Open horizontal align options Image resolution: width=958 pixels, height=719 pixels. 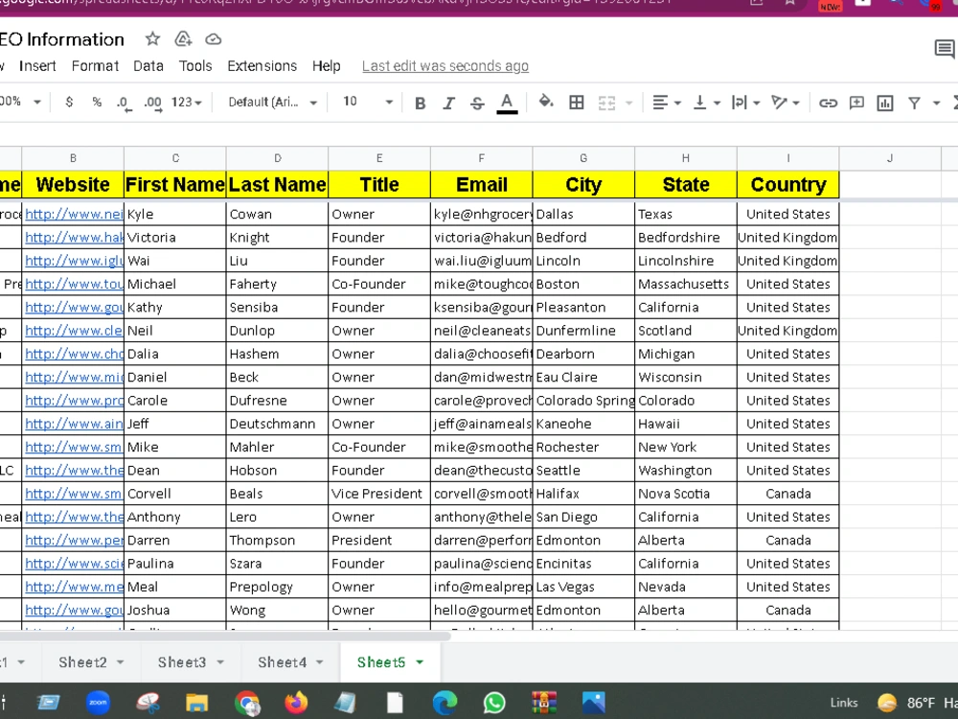666,103
